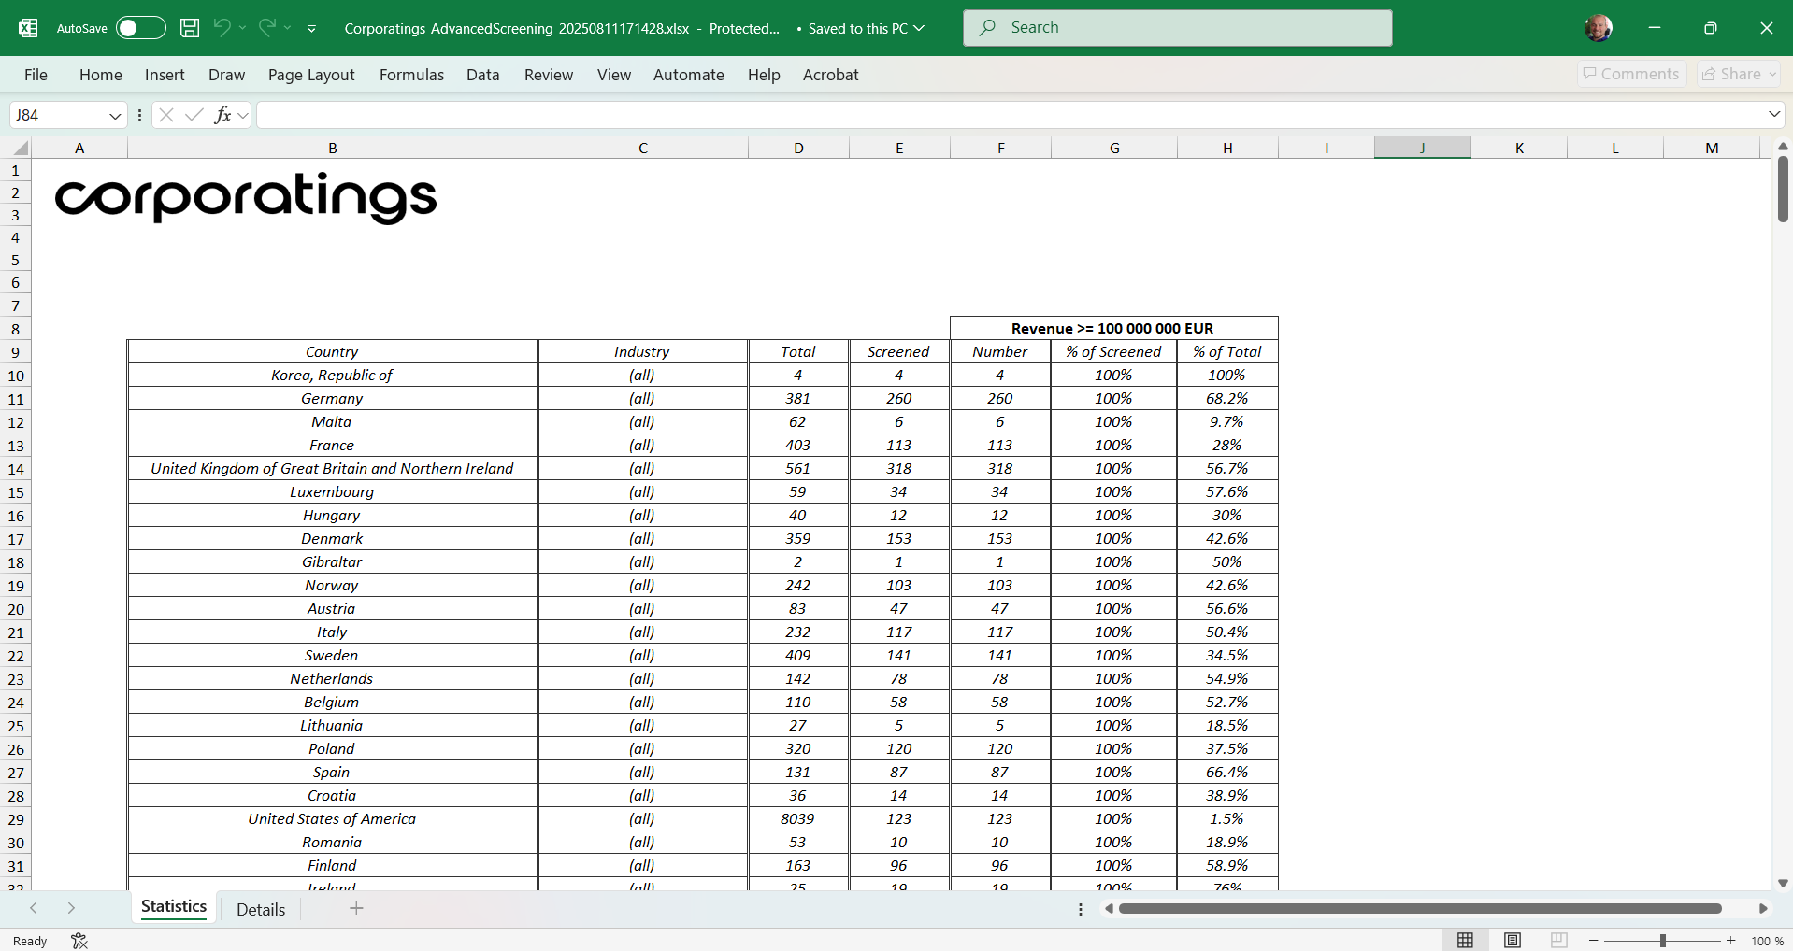
Task: Select column J header
Action: coord(1422,148)
